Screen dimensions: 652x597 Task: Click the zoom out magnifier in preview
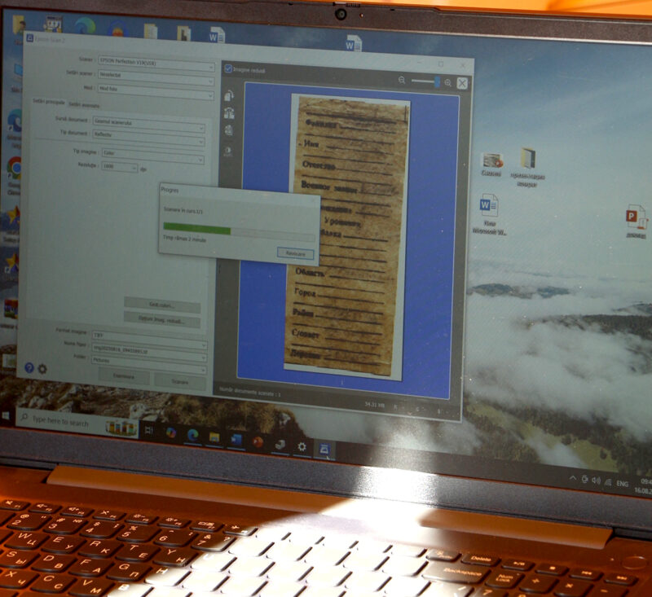tap(402, 80)
